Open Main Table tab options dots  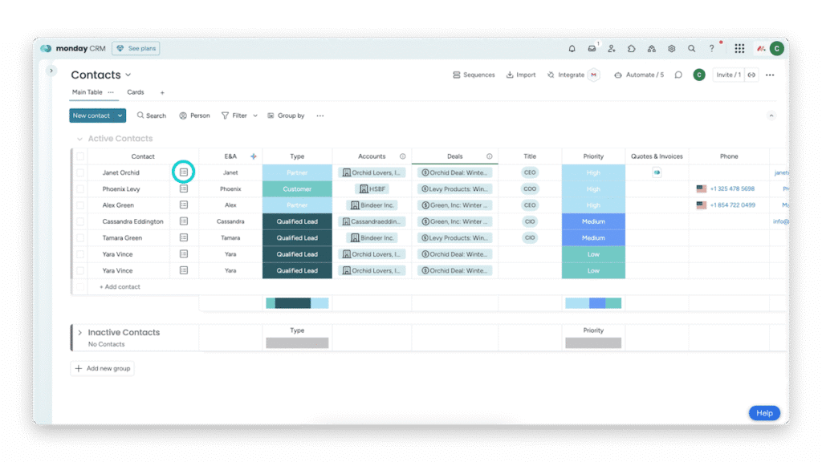[x=111, y=92]
